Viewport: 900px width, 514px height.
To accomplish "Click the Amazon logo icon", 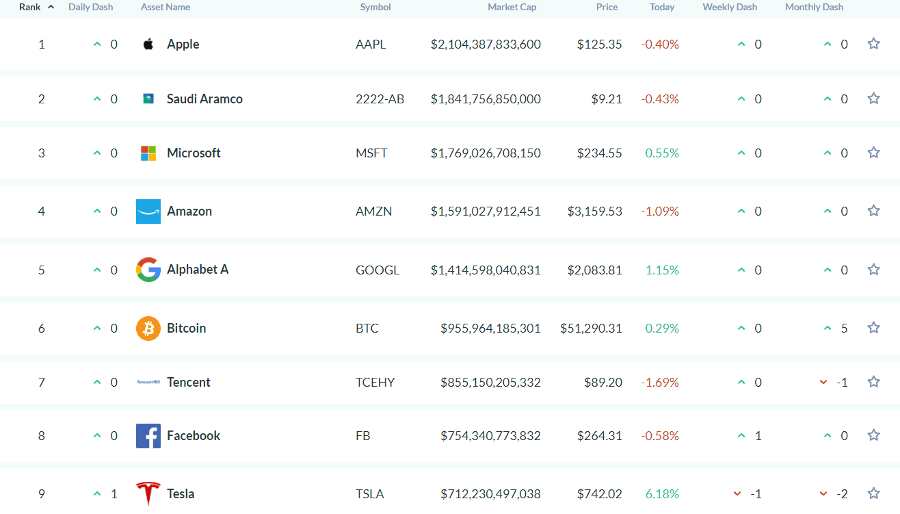I will (x=148, y=211).
